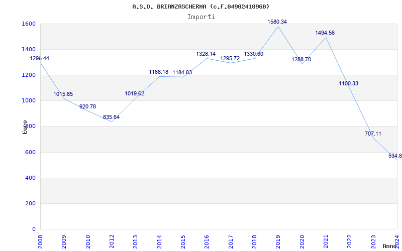Image resolution: width=402 pixels, height=251 pixels.
Task: Click the 2016 x-axis year label
Action: (x=207, y=241)
